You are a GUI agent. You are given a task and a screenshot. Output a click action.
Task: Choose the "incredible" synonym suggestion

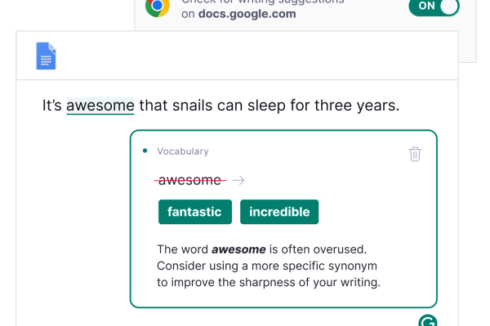point(279,212)
